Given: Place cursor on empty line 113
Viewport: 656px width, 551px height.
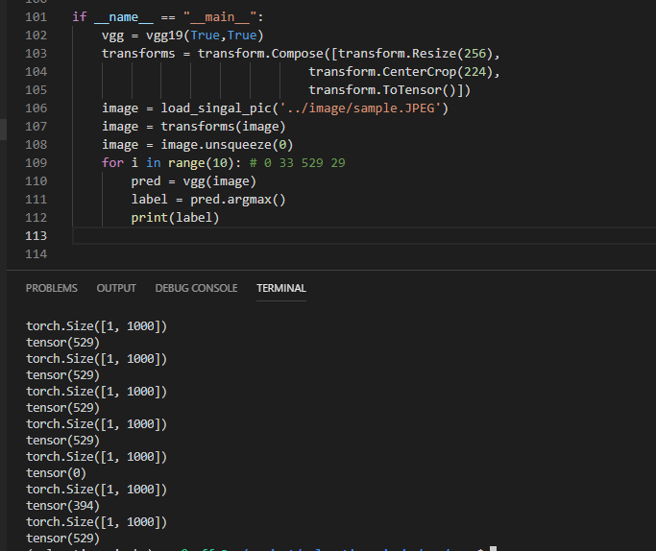Looking at the screenshot, I should click(x=364, y=236).
